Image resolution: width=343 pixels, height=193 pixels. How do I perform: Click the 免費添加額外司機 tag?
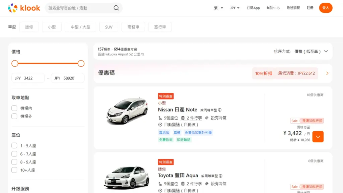[198, 132]
